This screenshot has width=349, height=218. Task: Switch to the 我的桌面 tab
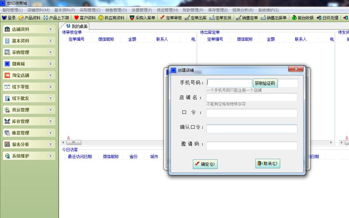pyautogui.click(x=76, y=26)
